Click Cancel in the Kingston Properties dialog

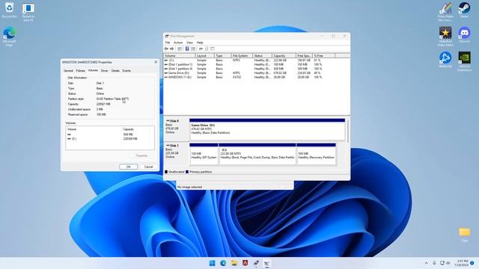(148, 167)
